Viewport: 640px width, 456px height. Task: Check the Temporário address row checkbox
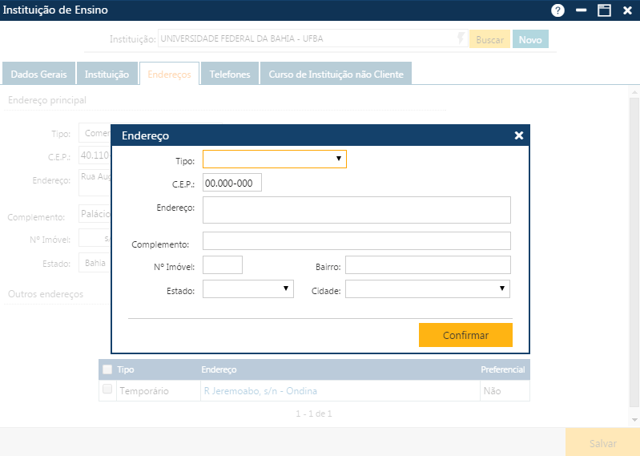(107, 389)
